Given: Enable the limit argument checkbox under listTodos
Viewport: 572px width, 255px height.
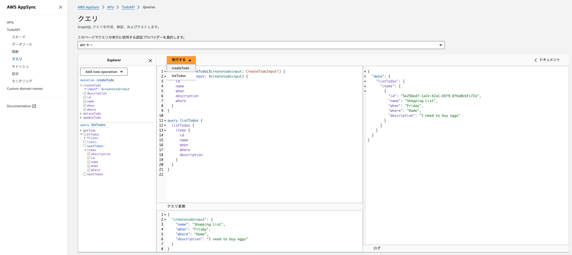Looking at the screenshot, I should (85, 142).
